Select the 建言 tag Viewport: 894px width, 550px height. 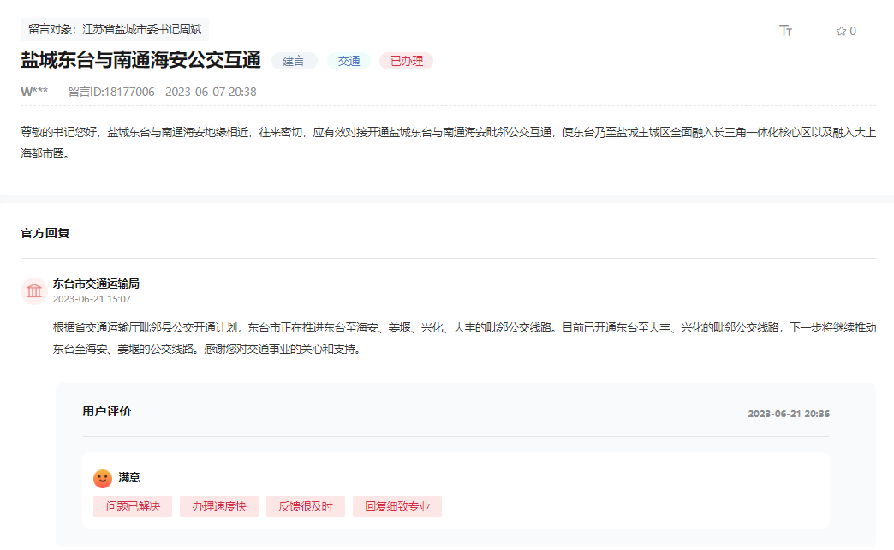click(x=294, y=61)
